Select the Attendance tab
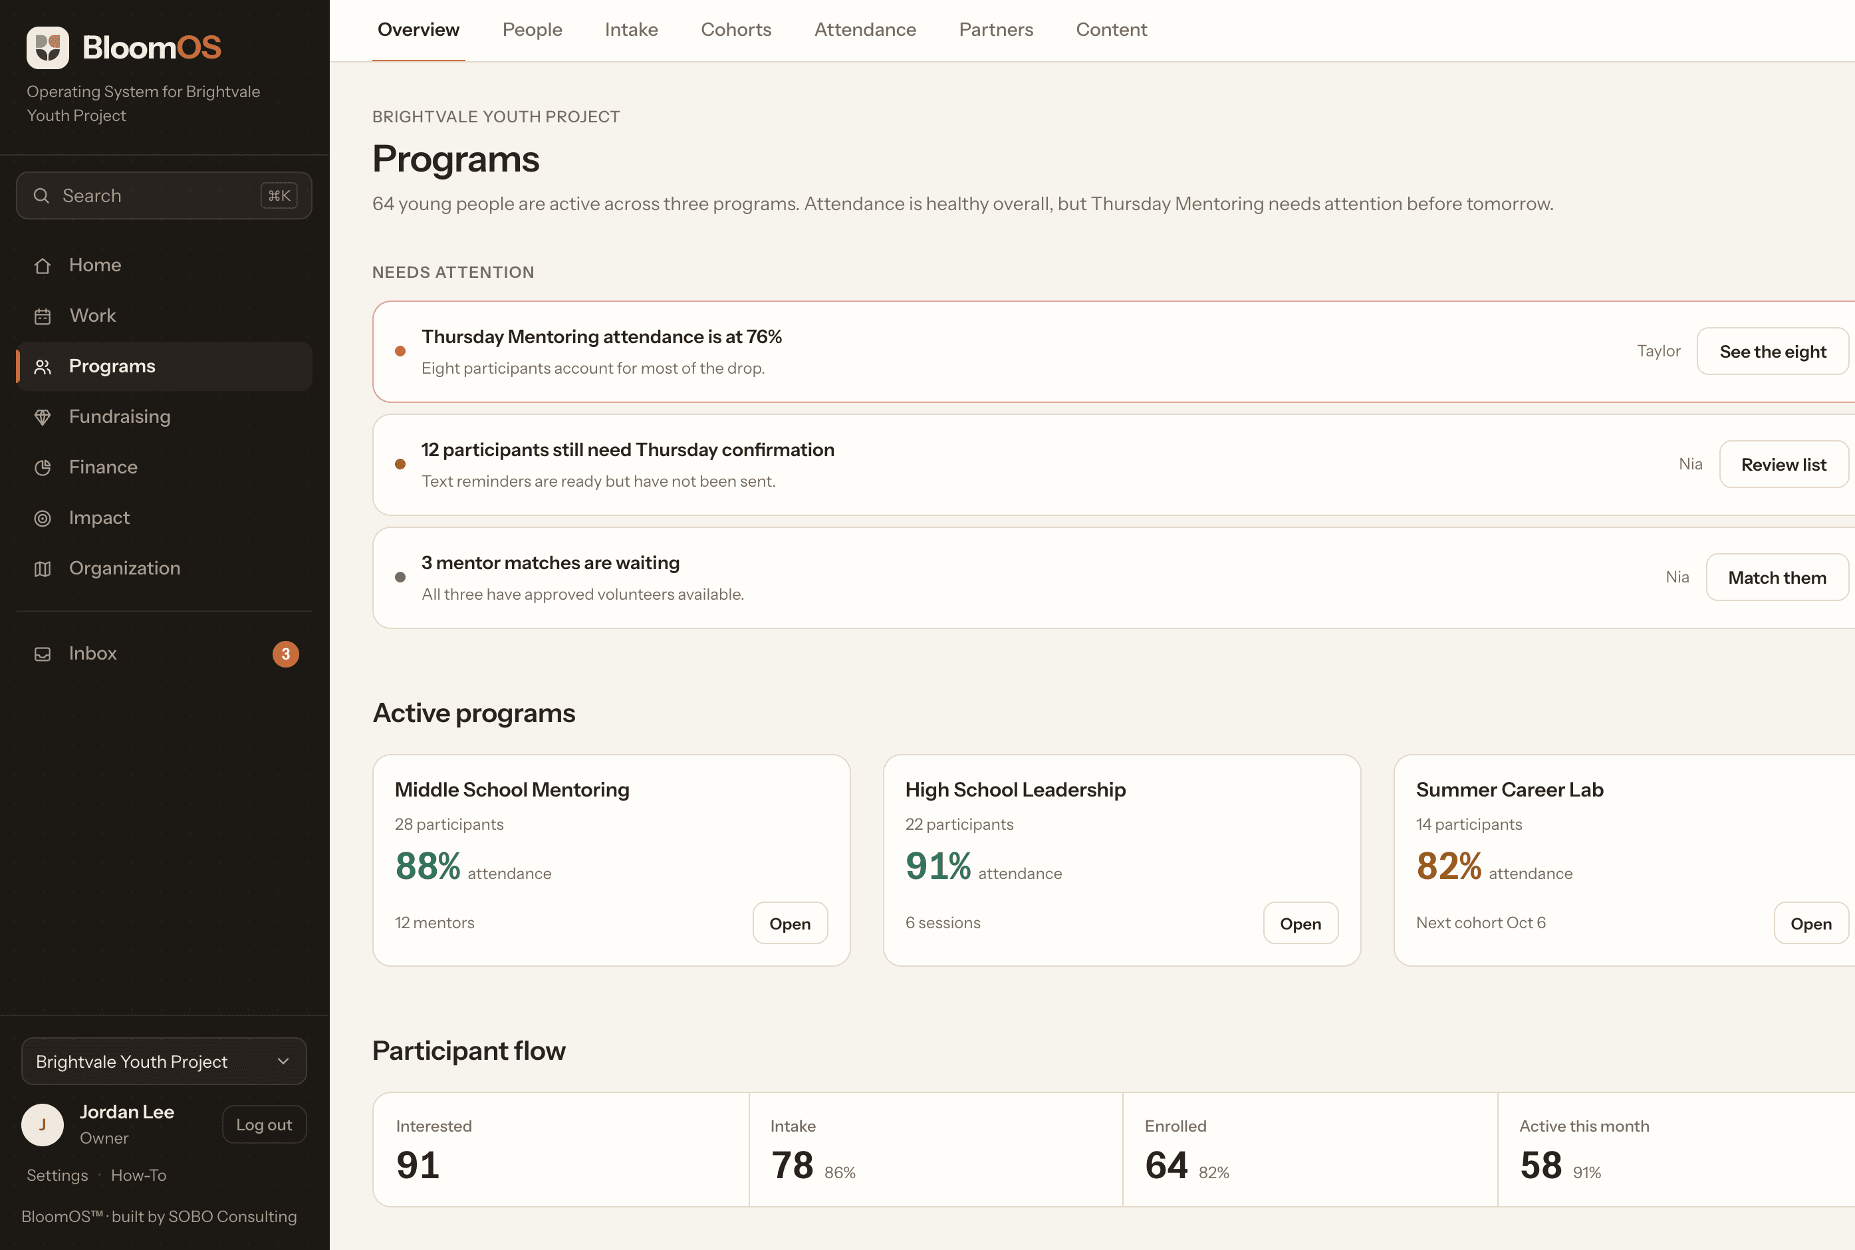The width and height of the screenshot is (1855, 1250). 865,29
